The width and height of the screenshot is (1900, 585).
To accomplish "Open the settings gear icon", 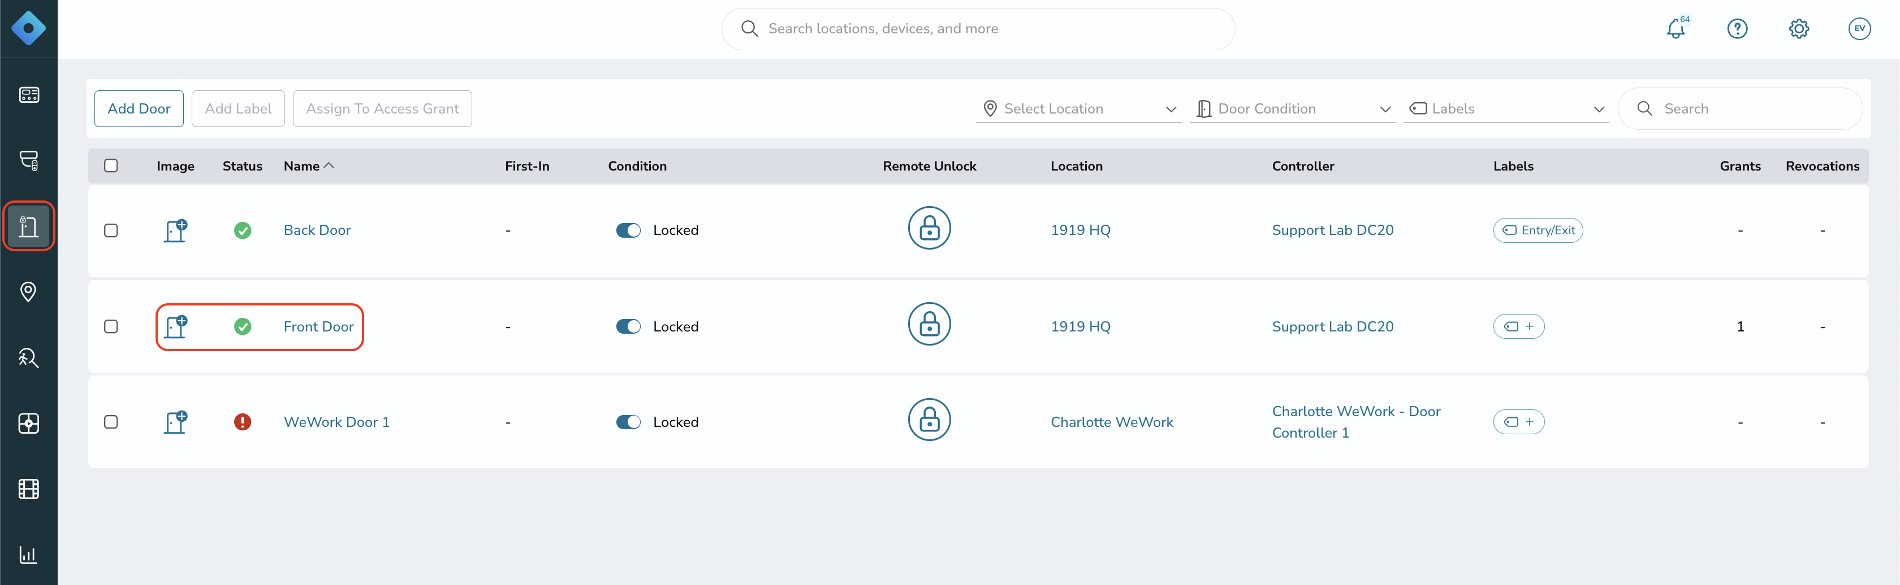I will coord(1798,29).
